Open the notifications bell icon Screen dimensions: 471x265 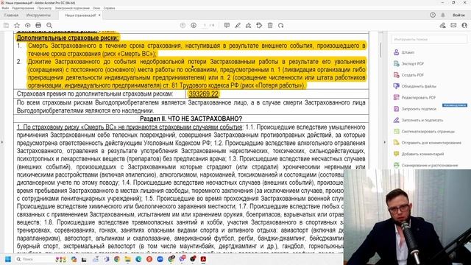[x=443, y=15]
